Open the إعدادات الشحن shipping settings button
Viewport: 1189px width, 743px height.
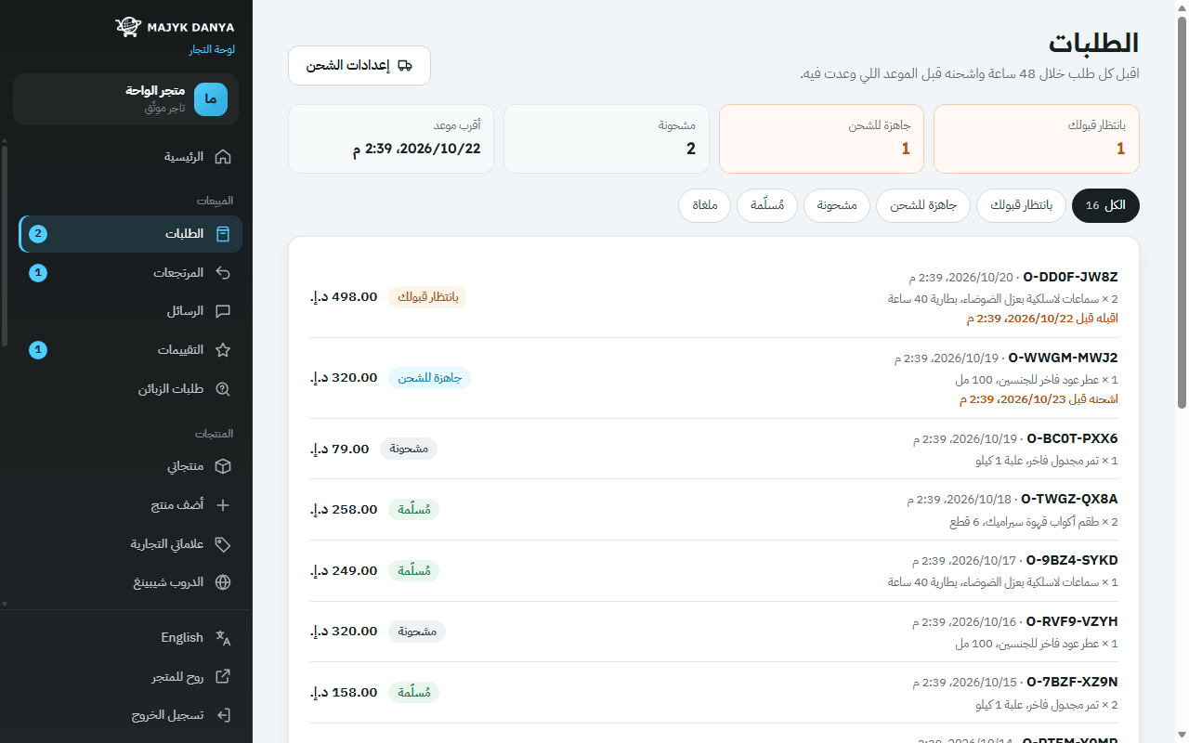(359, 66)
